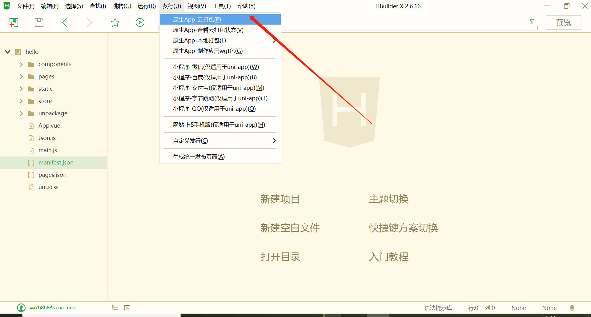Click 语法提示库 in the status bar
The height and width of the screenshot is (317, 591).
438,308
